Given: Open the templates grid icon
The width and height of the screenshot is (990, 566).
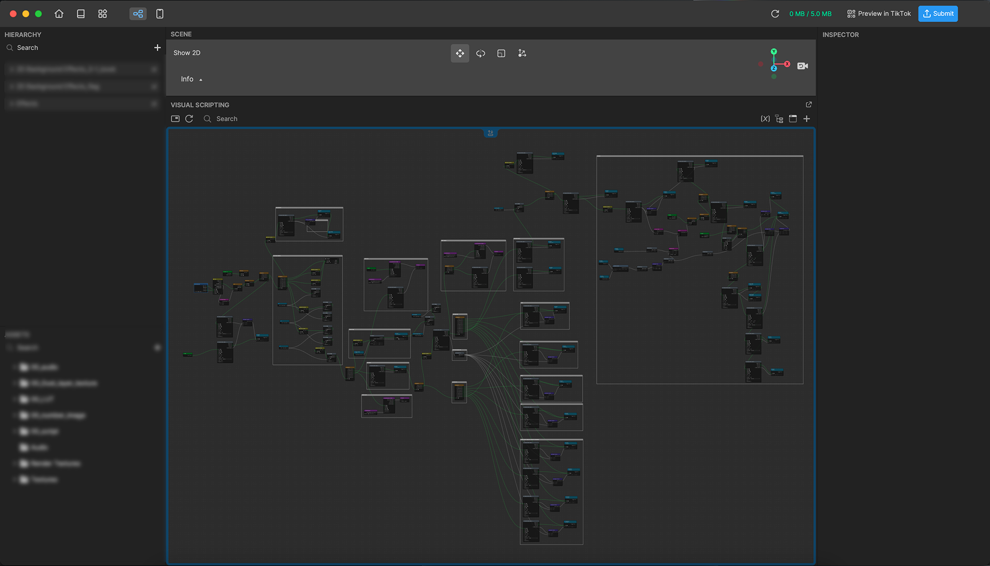Looking at the screenshot, I should [x=103, y=14].
